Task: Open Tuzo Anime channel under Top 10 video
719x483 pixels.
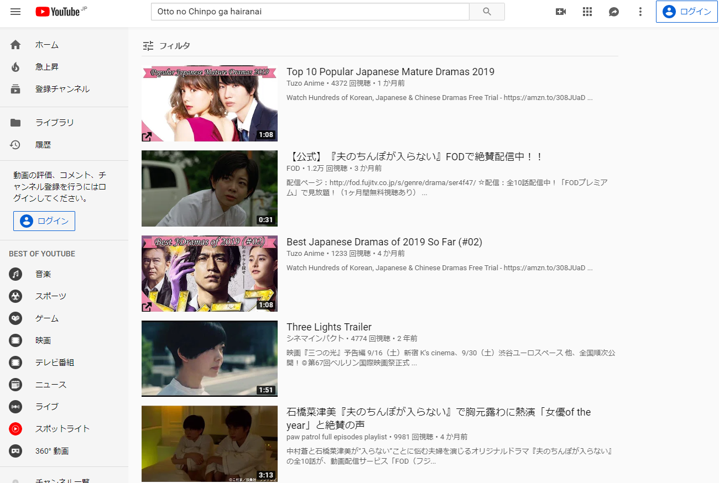Action: click(305, 83)
